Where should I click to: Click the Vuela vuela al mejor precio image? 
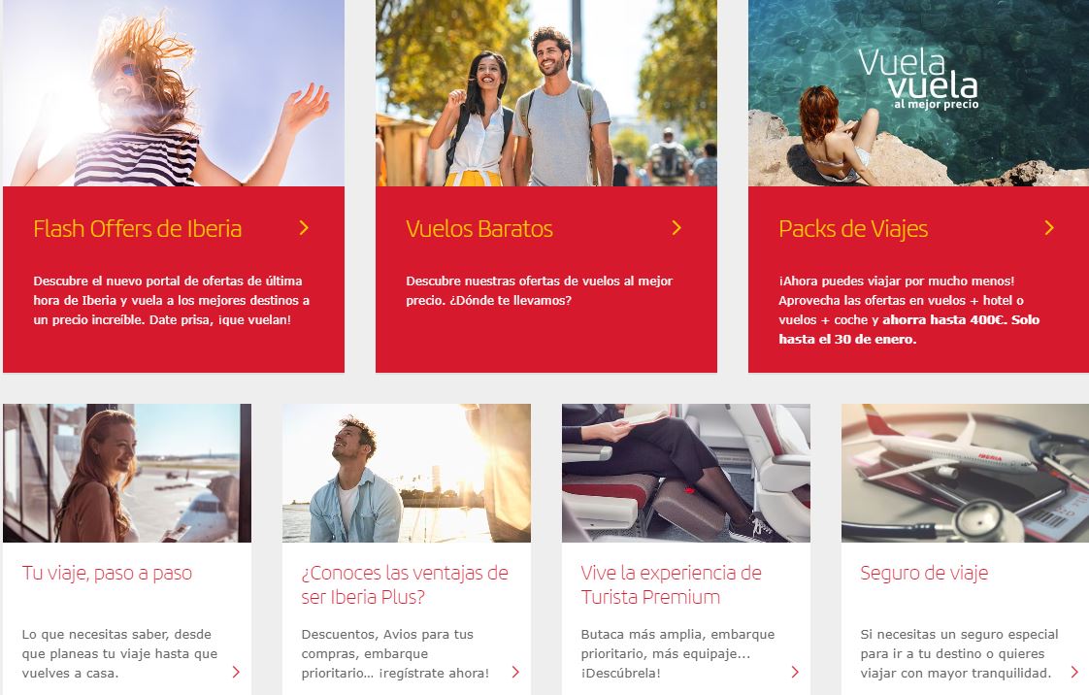918,93
